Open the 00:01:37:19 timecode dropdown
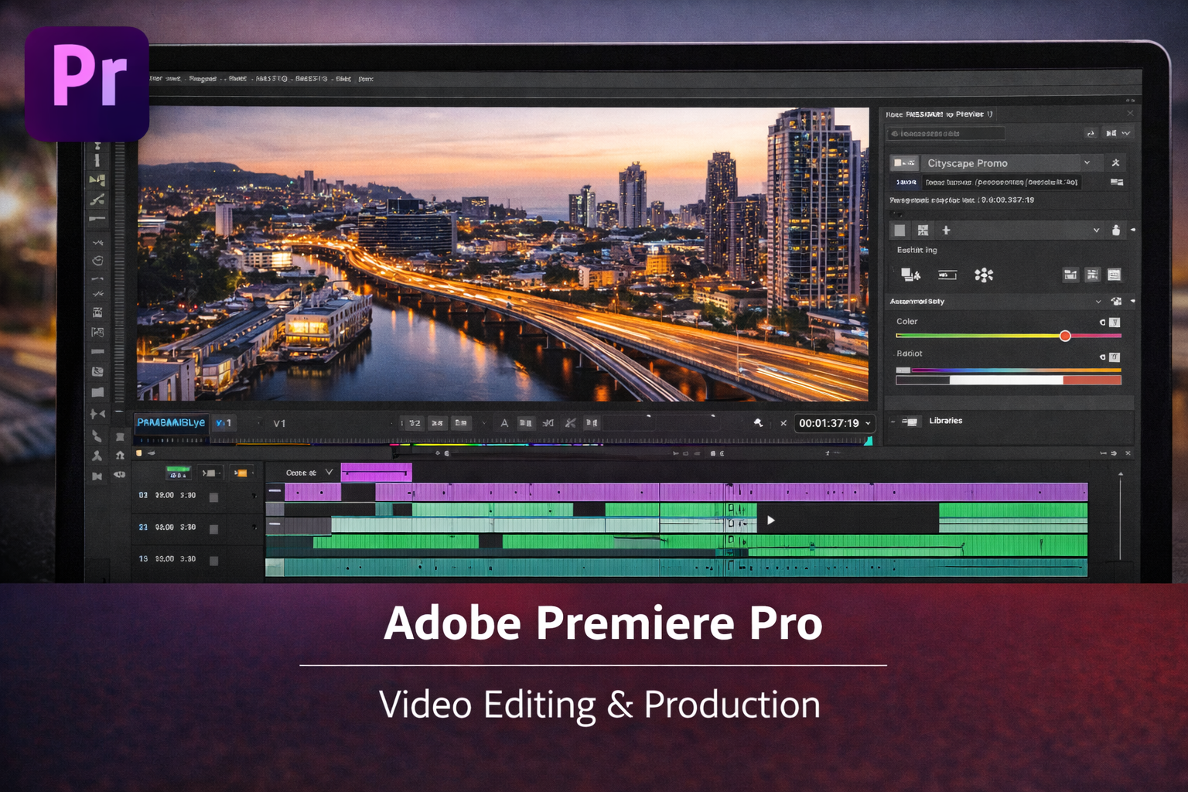 (x=868, y=423)
